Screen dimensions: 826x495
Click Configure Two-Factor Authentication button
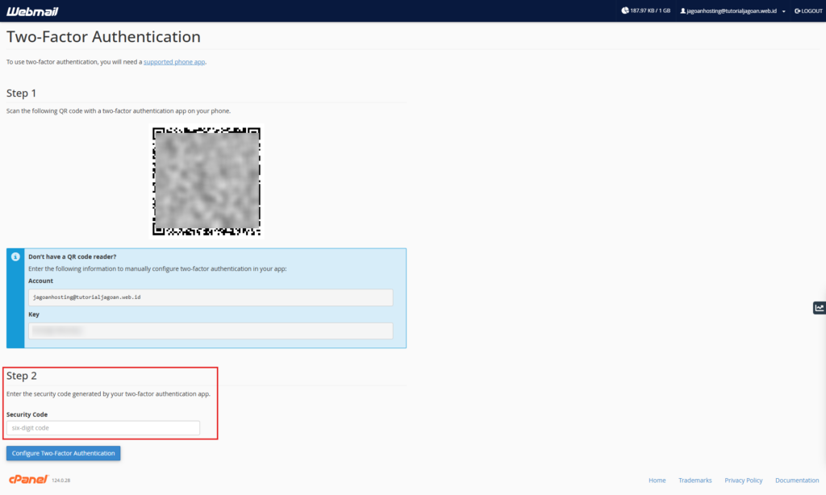(63, 453)
